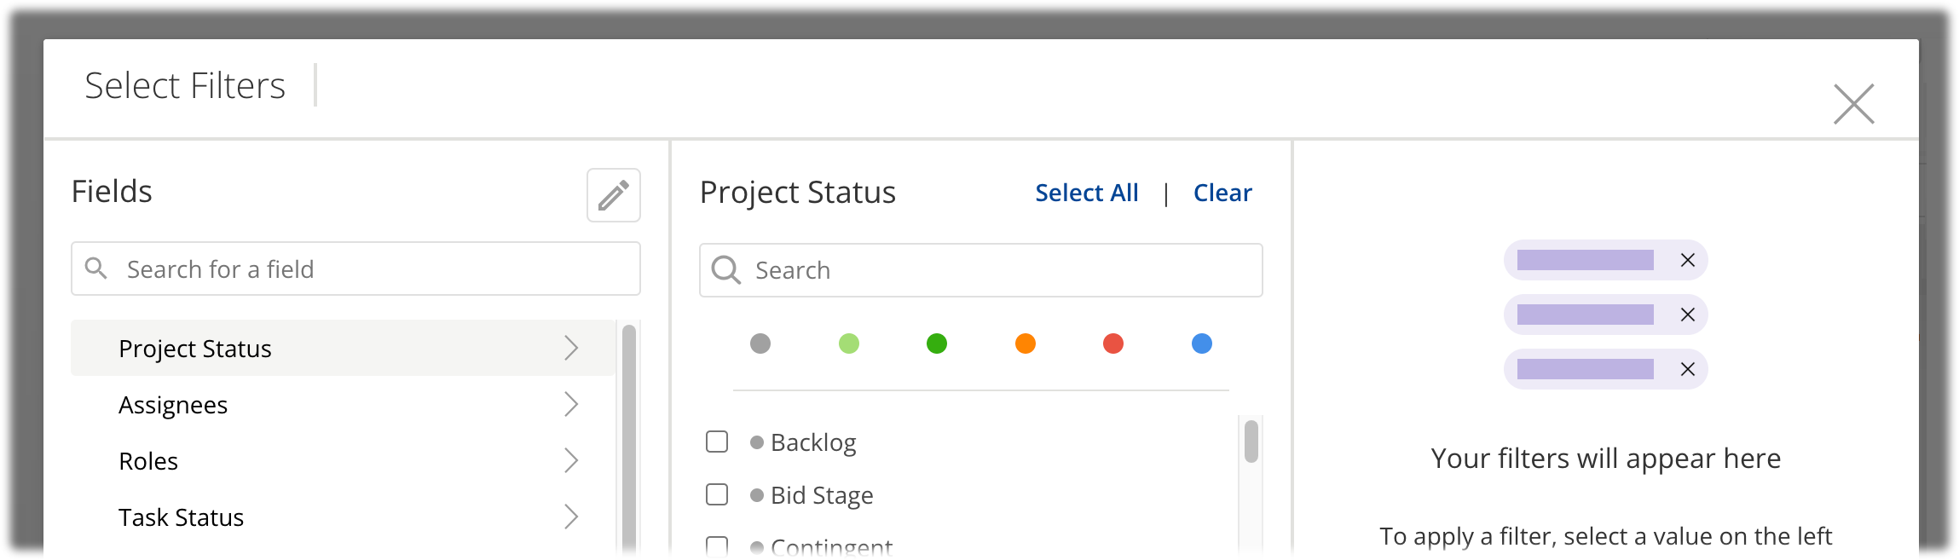Click the pencil icon to edit Fields
Screen dimensions: 1959x560
[x=613, y=195]
